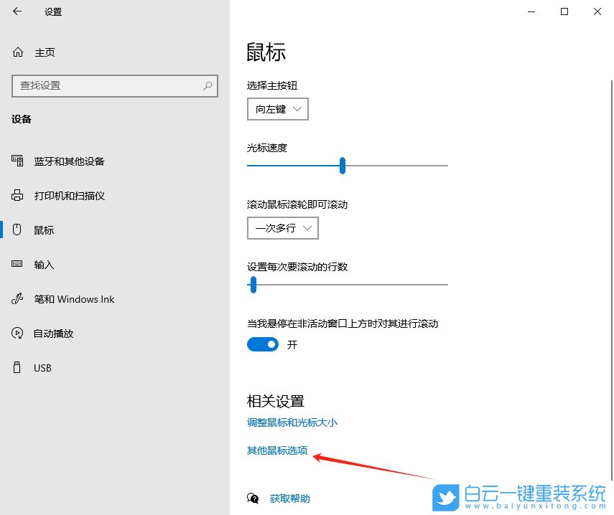Open 调整鼠标和光标大小 link
This screenshot has height=515, width=614.
(292, 423)
